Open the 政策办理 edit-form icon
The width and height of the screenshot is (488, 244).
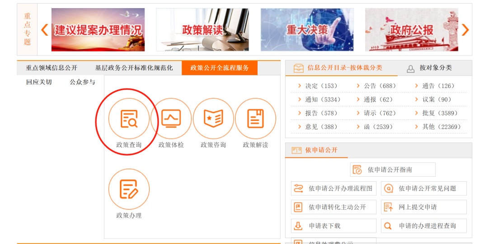coord(129,189)
